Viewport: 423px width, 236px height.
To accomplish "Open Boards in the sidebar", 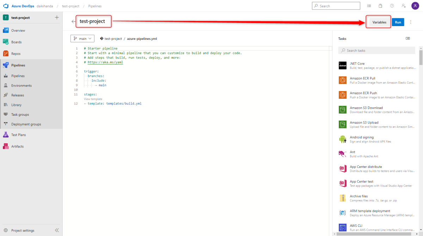I will coord(31,42).
